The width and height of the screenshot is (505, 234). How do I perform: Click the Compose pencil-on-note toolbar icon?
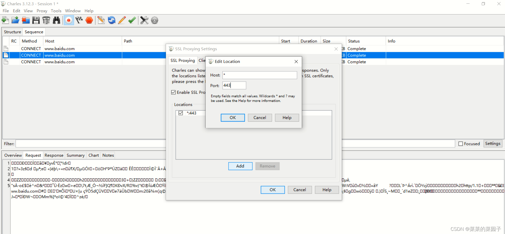101,20
